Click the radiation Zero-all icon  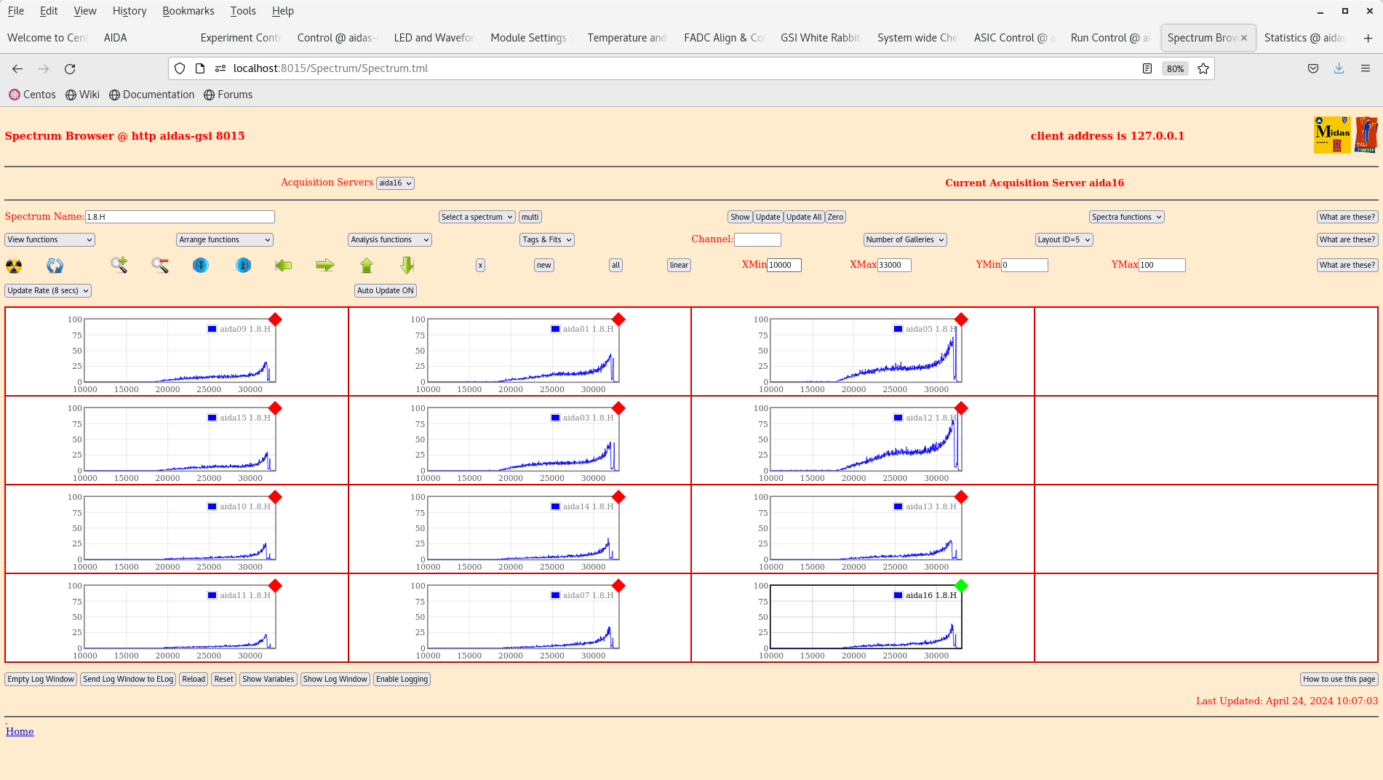coord(15,266)
